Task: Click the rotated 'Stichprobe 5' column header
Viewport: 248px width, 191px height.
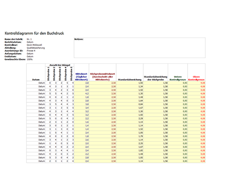Action: click(71, 74)
